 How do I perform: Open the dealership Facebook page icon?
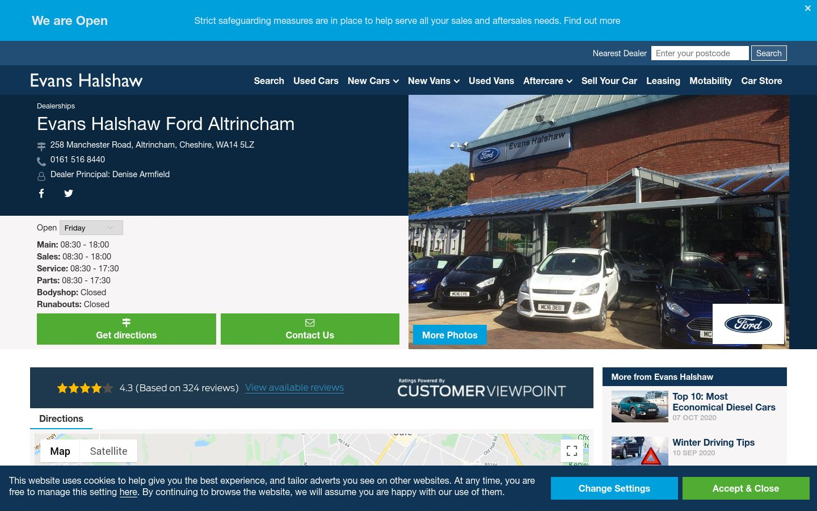click(x=41, y=194)
